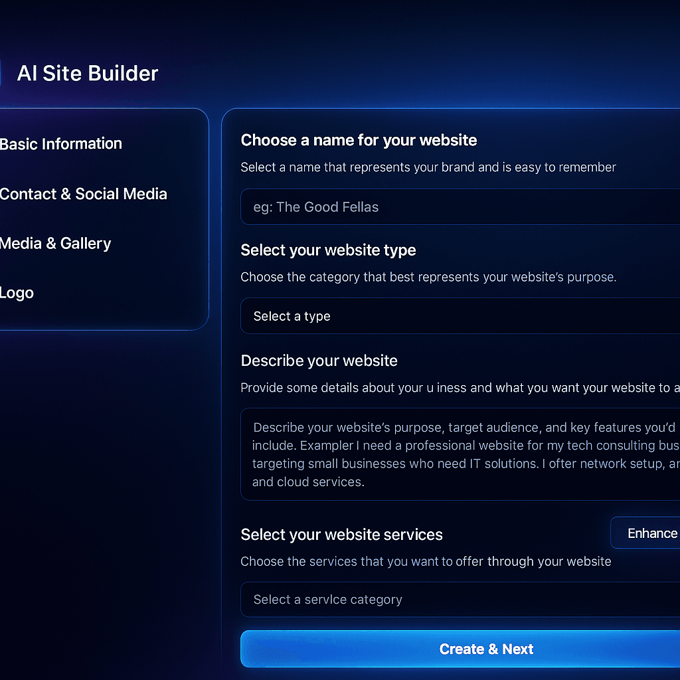Click the Select your website services heading
This screenshot has width=680, height=680.
pos(342,535)
